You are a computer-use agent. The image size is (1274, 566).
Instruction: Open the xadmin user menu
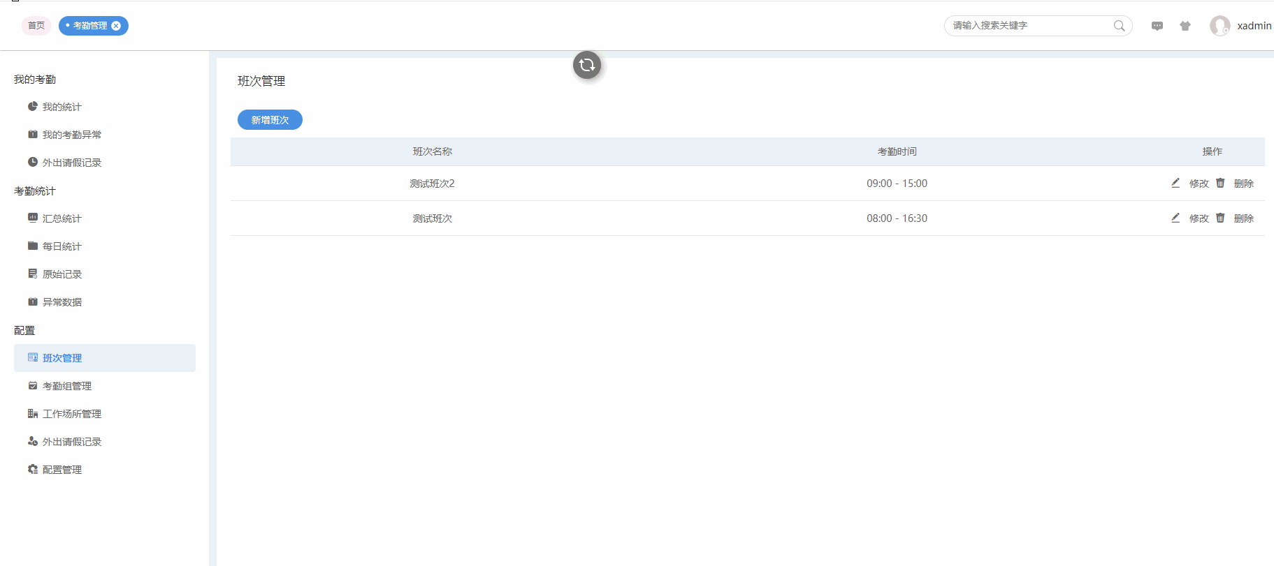click(1254, 26)
